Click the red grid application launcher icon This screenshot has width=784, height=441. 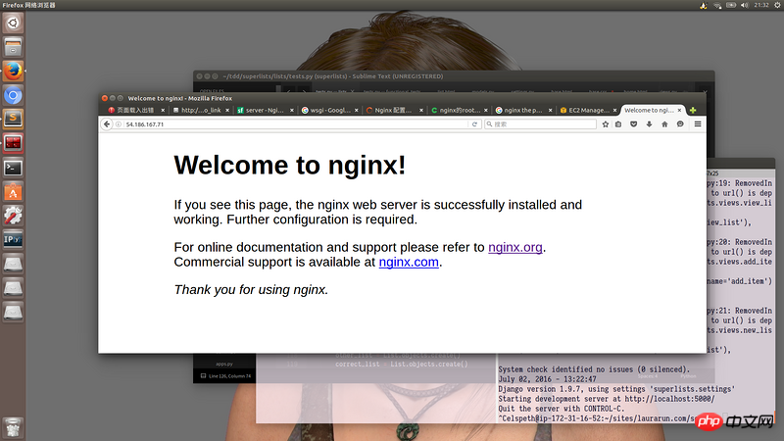[13, 143]
